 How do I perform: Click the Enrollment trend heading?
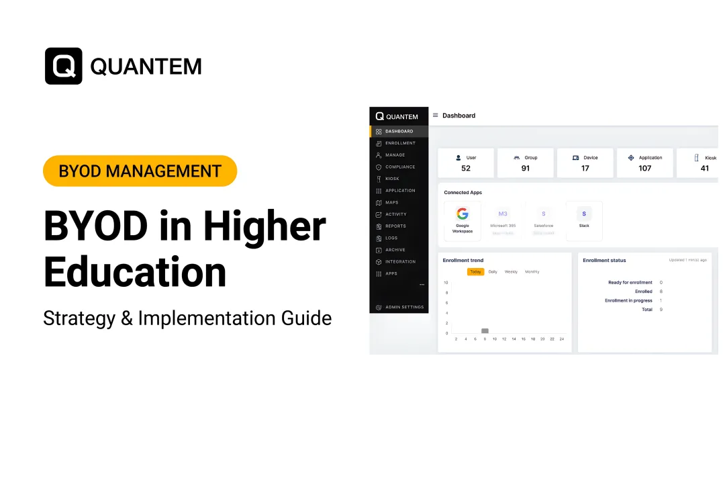click(x=463, y=261)
